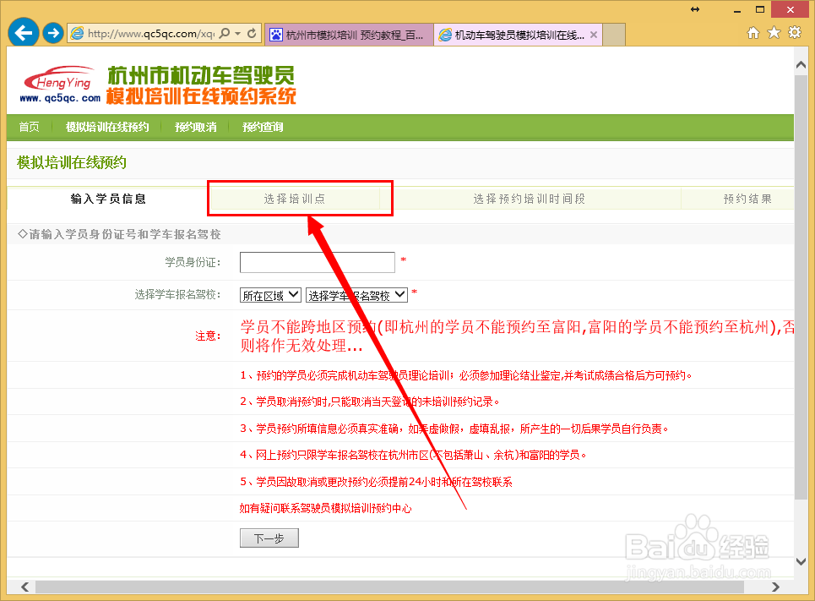Image resolution: width=815 pixels, height=601 pixels.
Task: Open the browser Tools gear icon
Action: click(795, 33)
